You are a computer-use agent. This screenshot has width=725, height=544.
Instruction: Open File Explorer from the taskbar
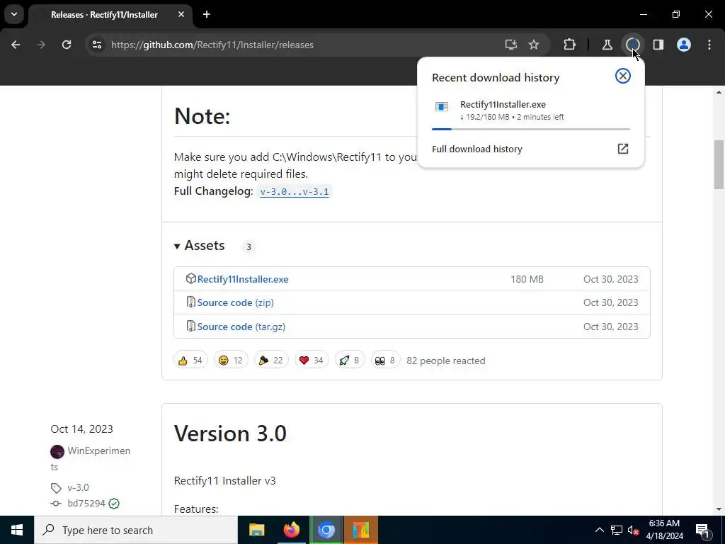pos(256,530)
